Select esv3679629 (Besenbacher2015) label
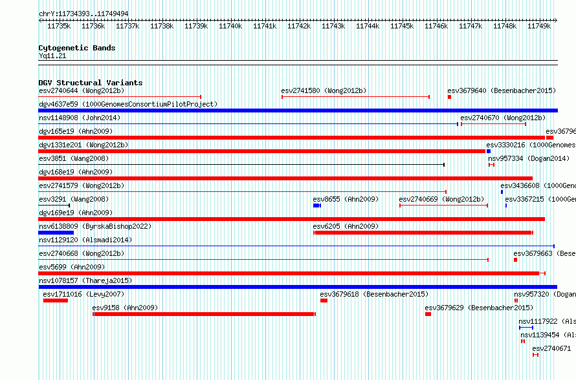The width and height of the screenshot is (576, 380). pos(479,308)
